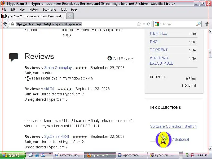Click the Add Review link text
The width and height of the screenshot is (212, 159).
tap(123, 59)
